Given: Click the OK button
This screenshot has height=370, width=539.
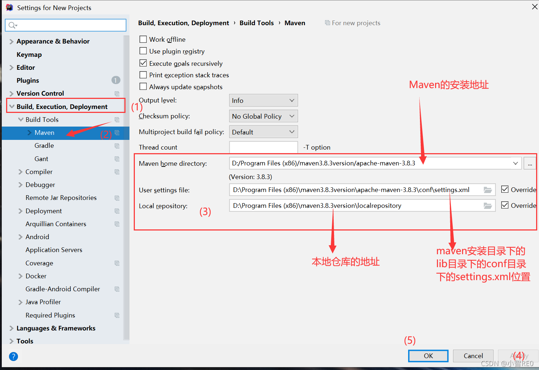Looking at the screenshot, I should tap(428, 356).
